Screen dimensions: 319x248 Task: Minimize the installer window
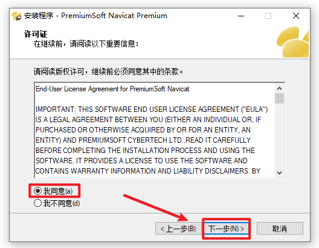tap(241, 16)
